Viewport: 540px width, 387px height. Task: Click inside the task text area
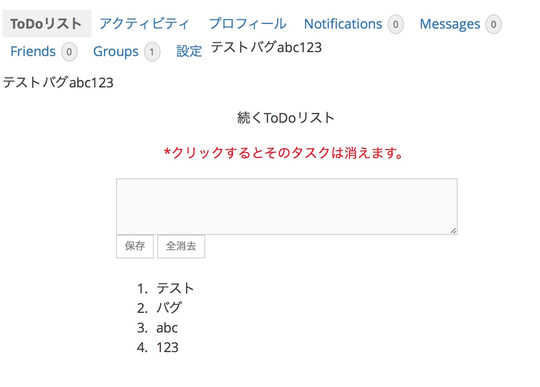tap(286, 206)
